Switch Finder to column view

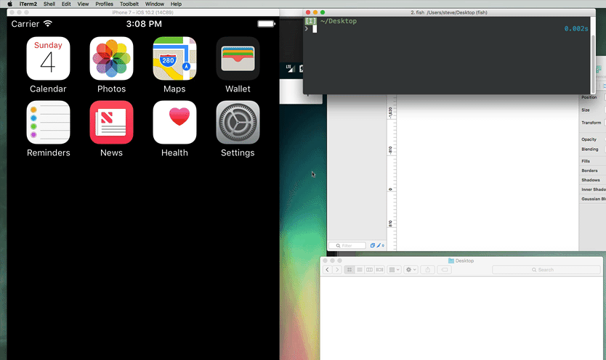tap(369, 270)
